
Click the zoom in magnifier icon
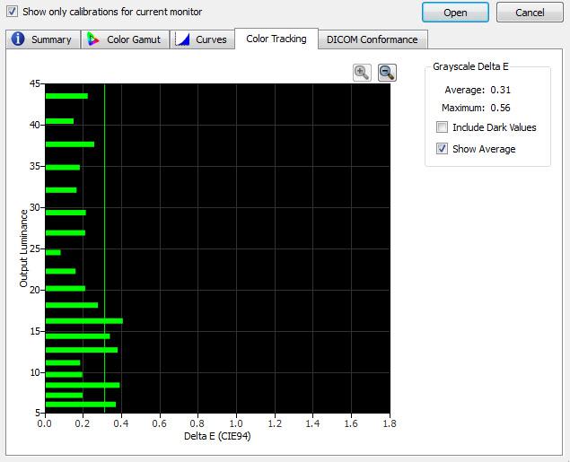click(x=362, y=73)
